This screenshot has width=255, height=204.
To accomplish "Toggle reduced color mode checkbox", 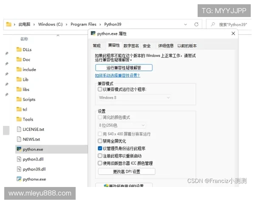I will pyautogui.click(x=100, y=117).
